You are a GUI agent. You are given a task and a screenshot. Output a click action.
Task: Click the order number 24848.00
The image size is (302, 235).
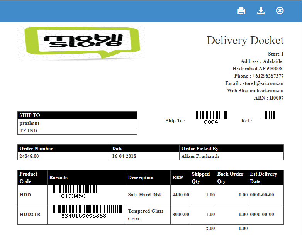29,156
